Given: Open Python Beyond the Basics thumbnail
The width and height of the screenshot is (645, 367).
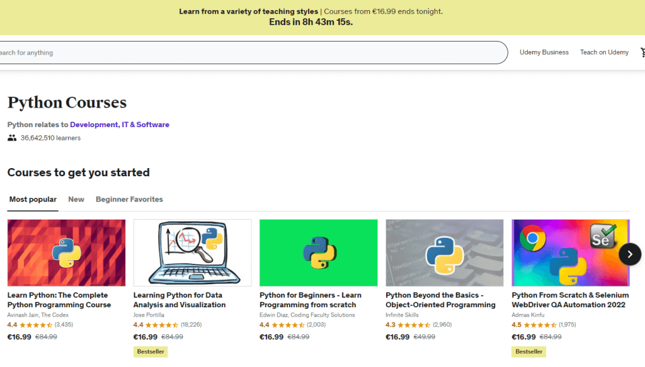Looking at the screenshot, I should 445,253.
